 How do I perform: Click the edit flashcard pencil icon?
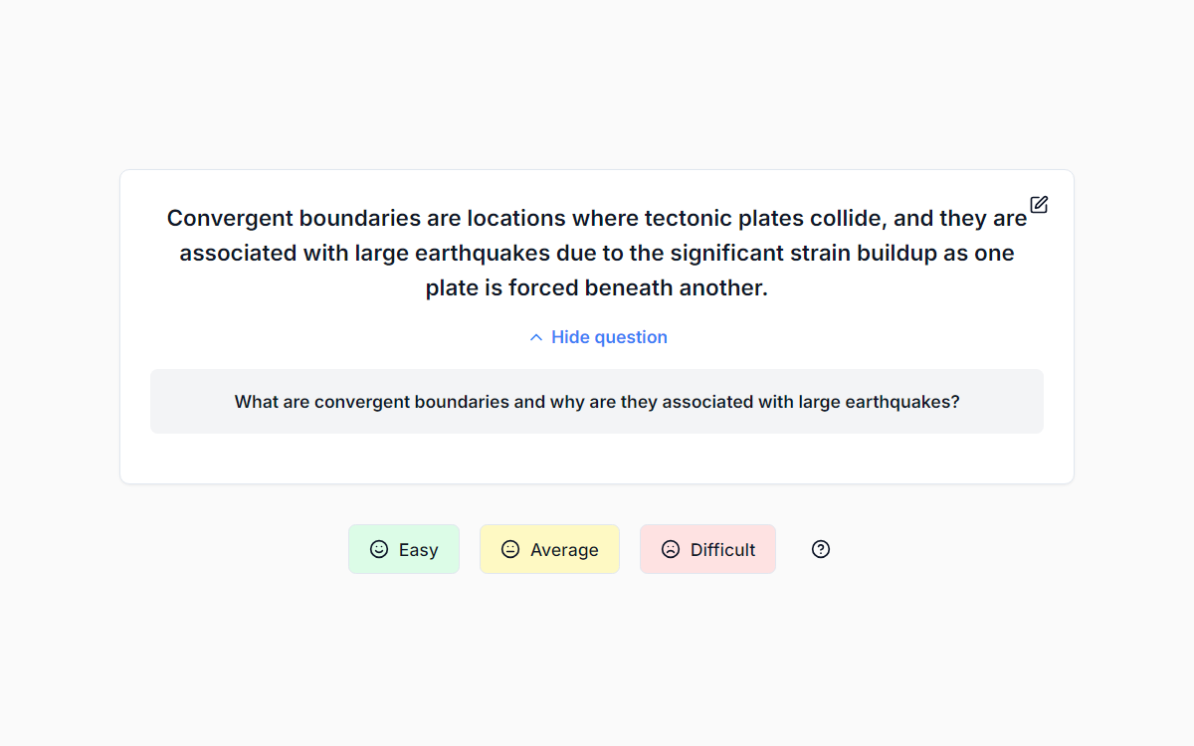[1039, 205]
